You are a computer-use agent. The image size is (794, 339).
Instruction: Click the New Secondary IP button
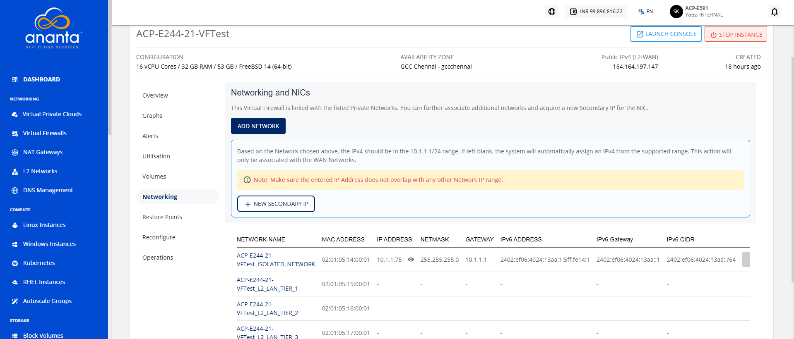276,204
